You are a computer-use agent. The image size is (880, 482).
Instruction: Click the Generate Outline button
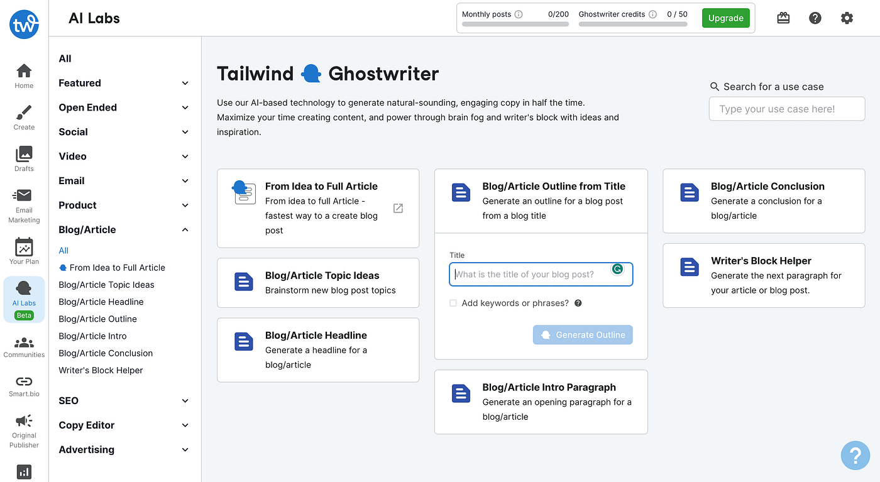583,335
